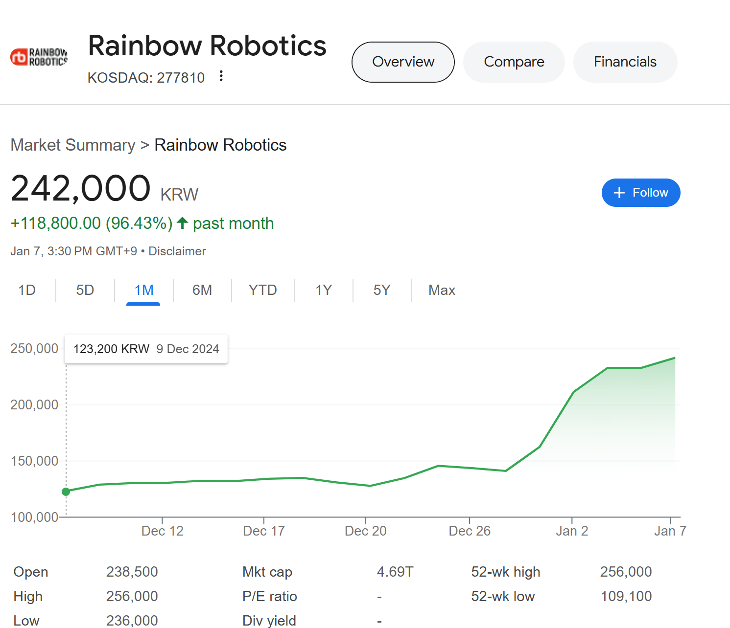Image resolution: width=730 pixels, height=628 pixels.
Task: Select the Financials tab
Action: pyautogui.click(x=625, y=62)
